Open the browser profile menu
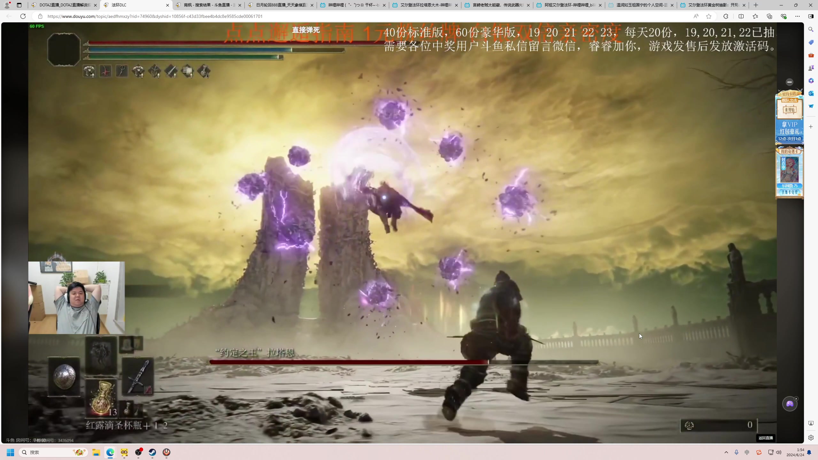The height and width of the screenshot is (460, 818). tap(7, 5)
